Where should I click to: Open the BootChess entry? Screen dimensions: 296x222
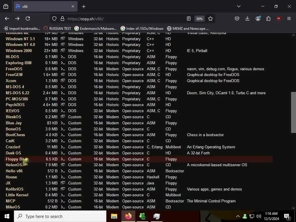(15, 135)
